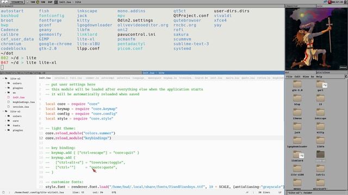Viewport: 348px width, 195px height.
Task: Click the 'customize fonts:' comment line
Action: click(x=64, y=182)
